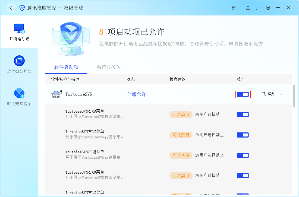299x197 pixels.
Task: Go back using the top-left arrow
Action: click(11, 8)
